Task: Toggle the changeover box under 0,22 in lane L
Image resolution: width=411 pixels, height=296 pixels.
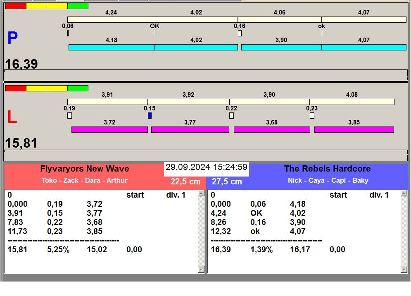Action: (231, 115)
